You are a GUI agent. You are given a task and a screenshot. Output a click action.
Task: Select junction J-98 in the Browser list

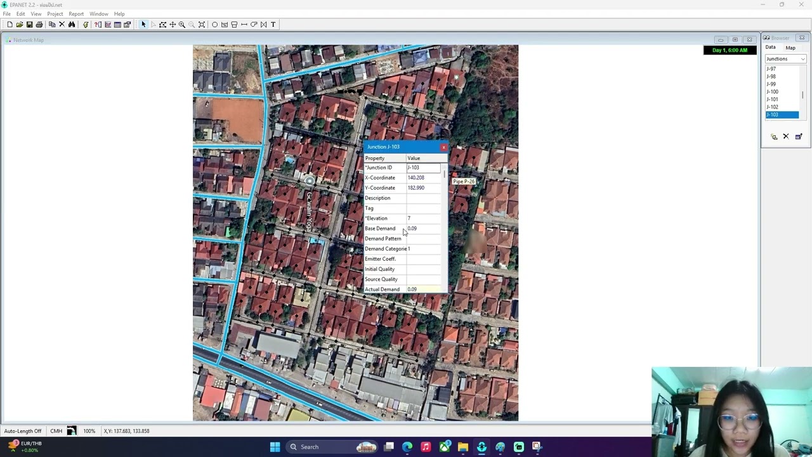(782, 76)
